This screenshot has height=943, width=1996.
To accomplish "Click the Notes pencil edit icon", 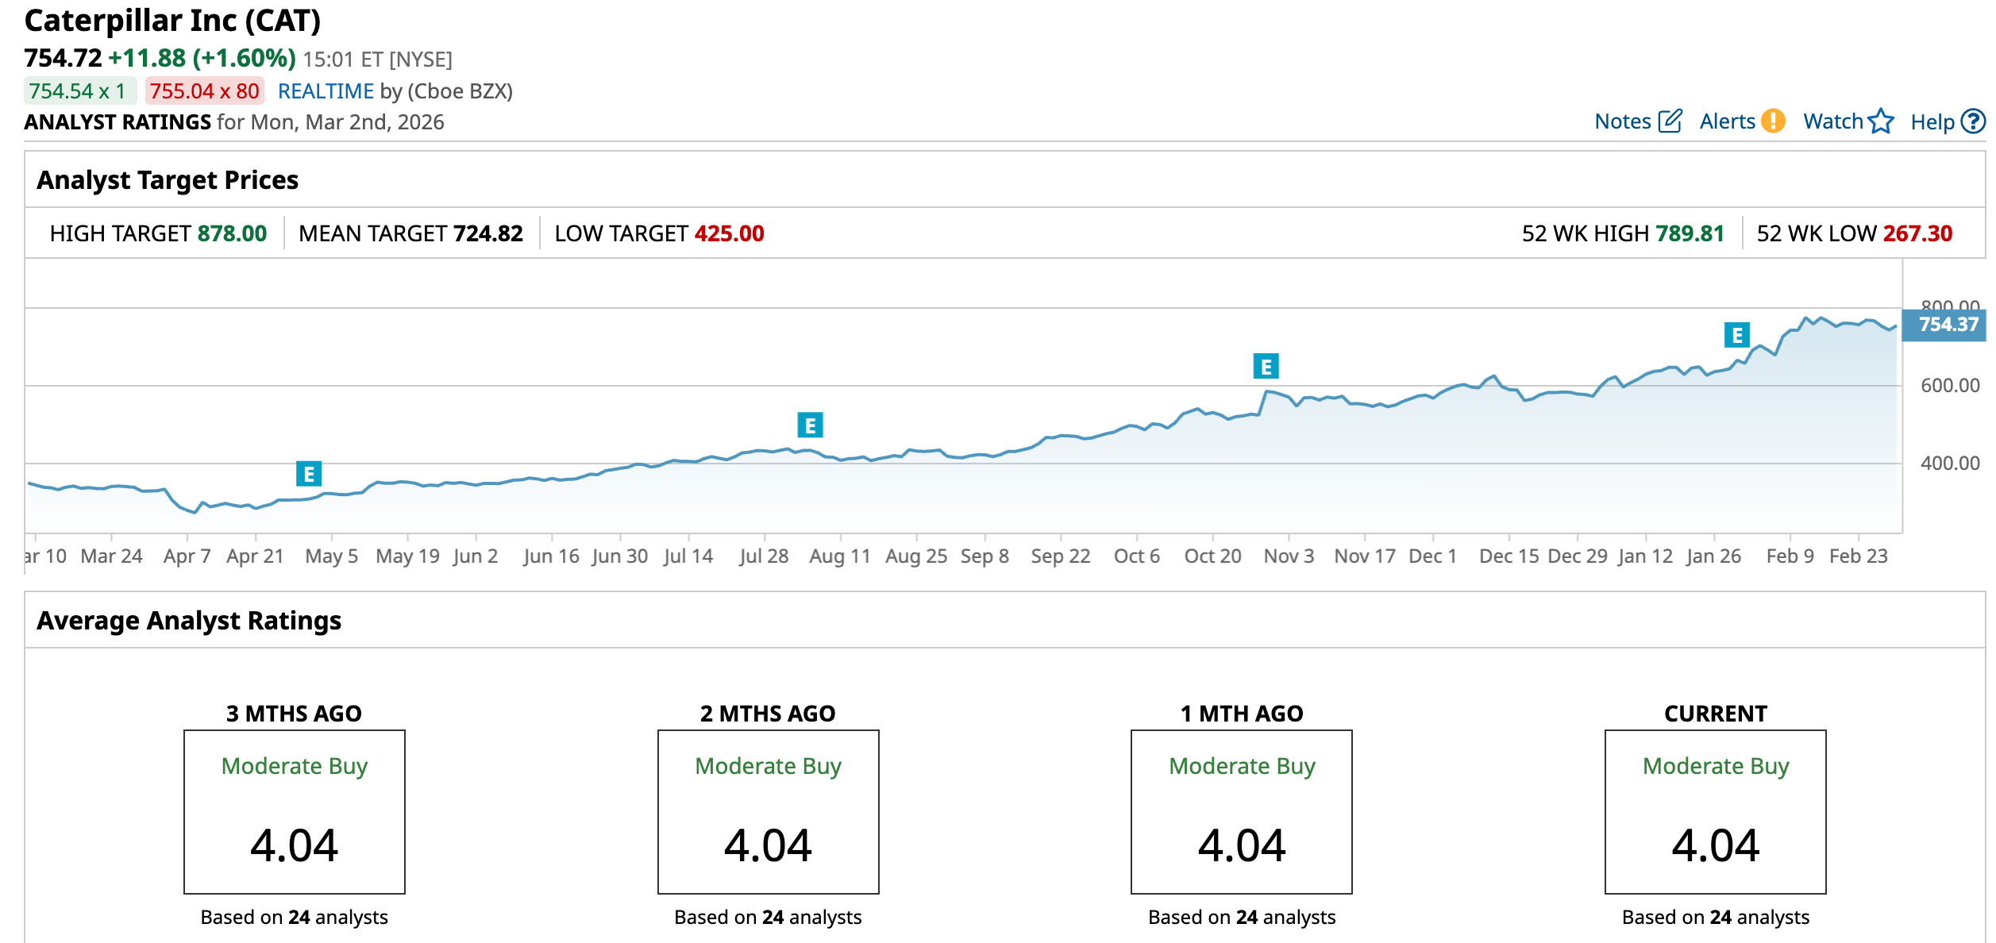I will pos(1670,121).
